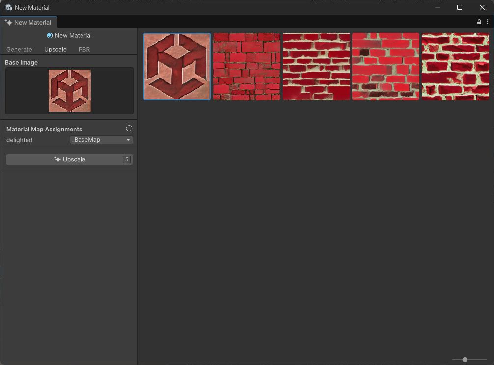Toggle the window lock icon
Image resolution: width=494 pixels, height=365 pixels.
[x=479, y=22]
